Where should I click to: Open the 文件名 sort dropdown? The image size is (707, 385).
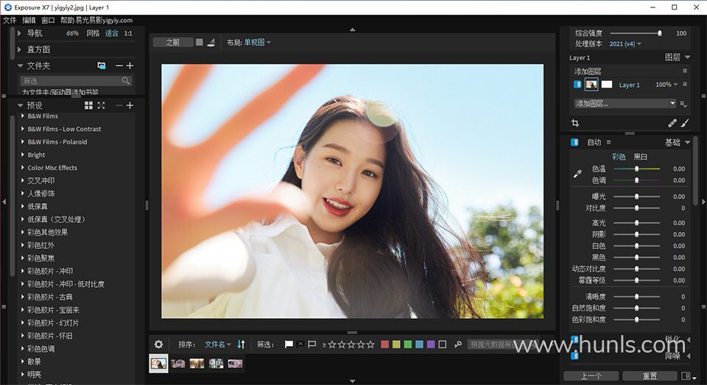(x=217, y=345)
